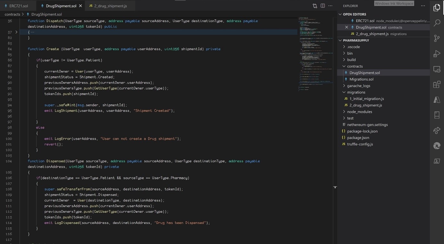The height and width of the screenshot is (244, 444).
Task: Open the compare changes icon in editor toolbar
Action: point(315,6)
